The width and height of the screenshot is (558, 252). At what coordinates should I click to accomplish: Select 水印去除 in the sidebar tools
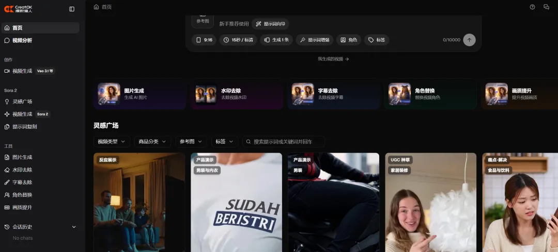click(x=22, y=170)
